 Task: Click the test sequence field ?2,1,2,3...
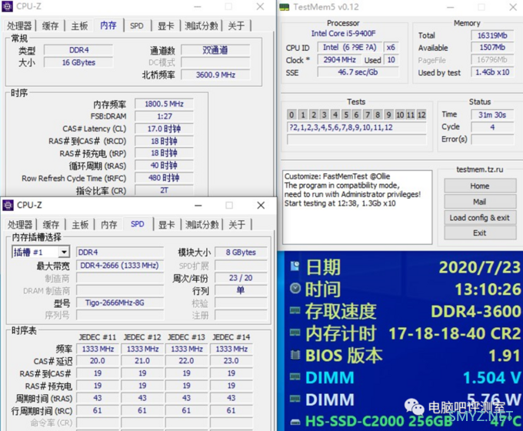(357, 127)
